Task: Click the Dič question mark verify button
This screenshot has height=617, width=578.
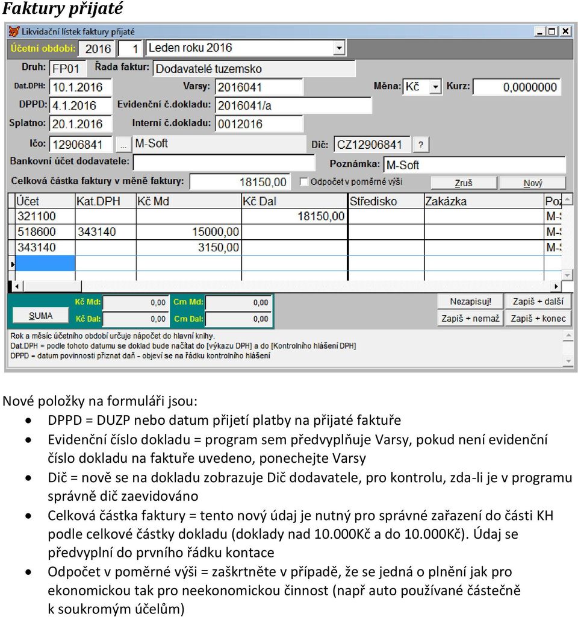Action: pos(421,145)
